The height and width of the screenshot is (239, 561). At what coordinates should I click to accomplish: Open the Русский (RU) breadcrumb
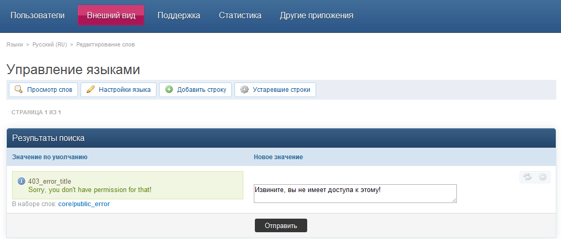[50, 44]
